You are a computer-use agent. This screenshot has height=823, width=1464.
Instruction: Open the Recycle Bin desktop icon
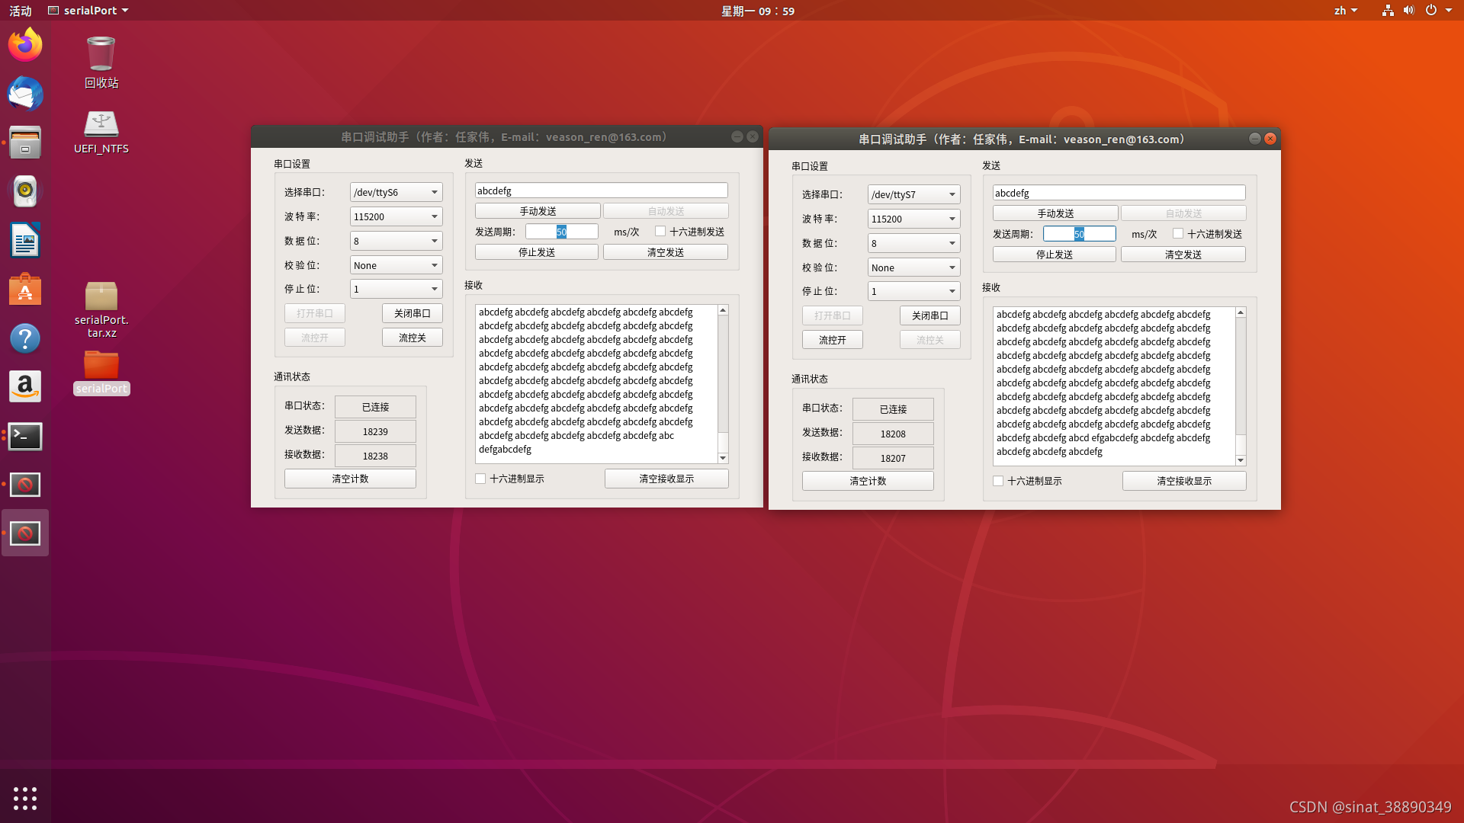[x=101, y=55]
